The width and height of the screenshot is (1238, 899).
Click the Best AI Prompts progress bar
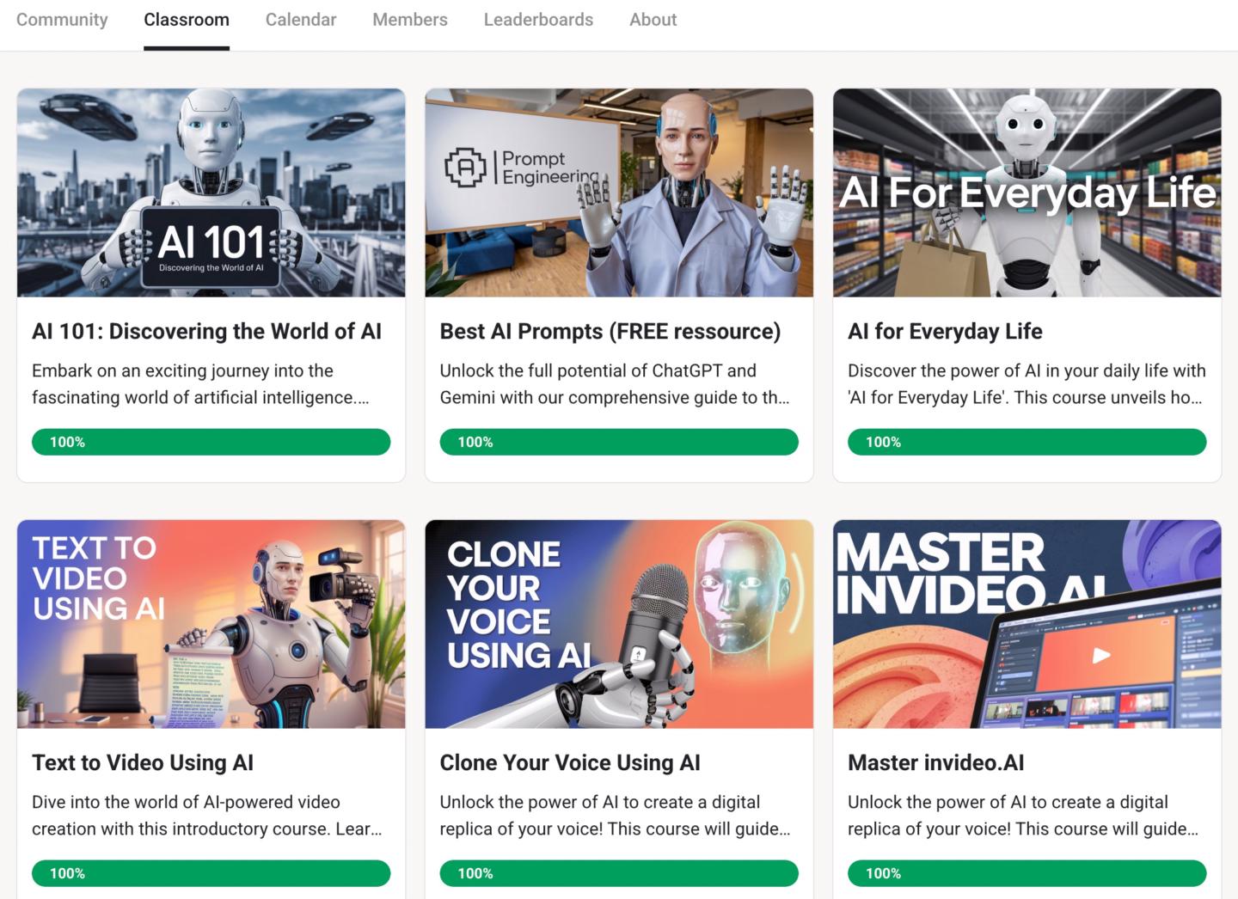click(619, 442)
